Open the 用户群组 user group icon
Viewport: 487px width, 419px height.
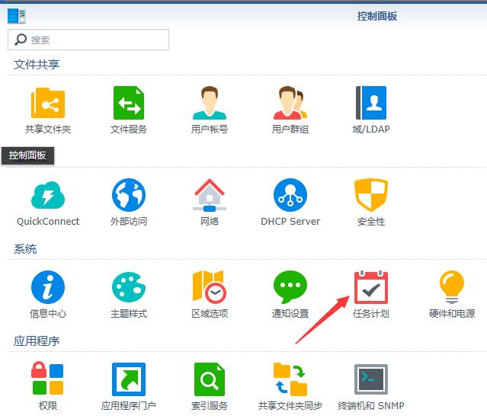coord(290,103)
